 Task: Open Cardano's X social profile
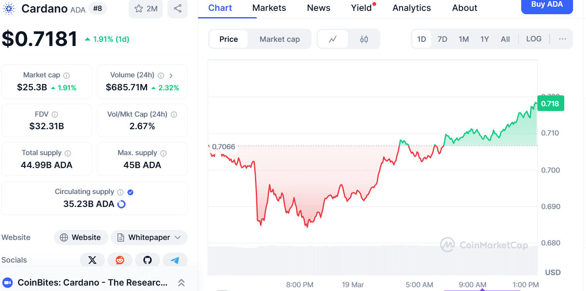92,260
